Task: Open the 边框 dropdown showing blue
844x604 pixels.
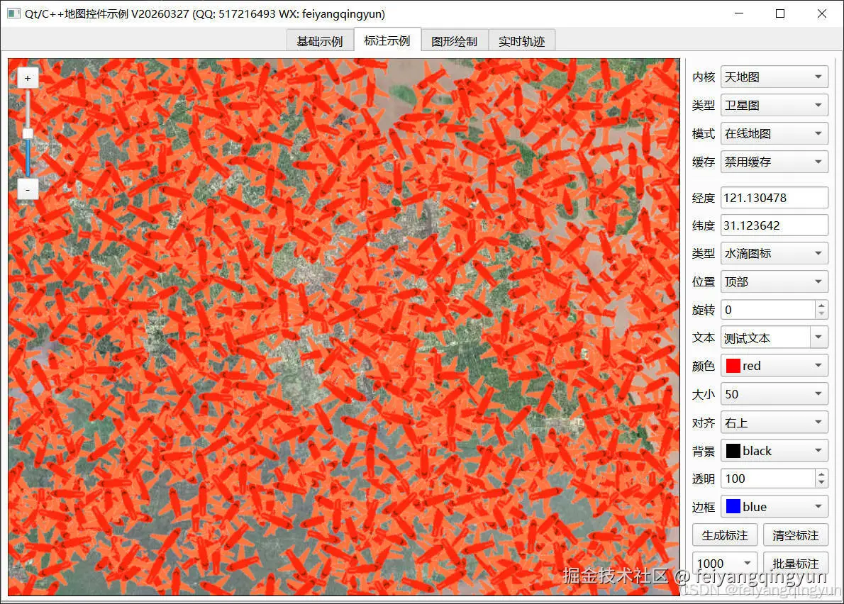Action: (774, 507)
